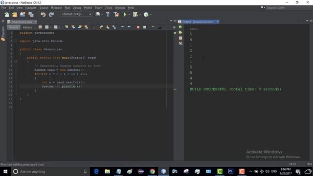
Task: Click the New Project icon
Action: pos(15,15)
